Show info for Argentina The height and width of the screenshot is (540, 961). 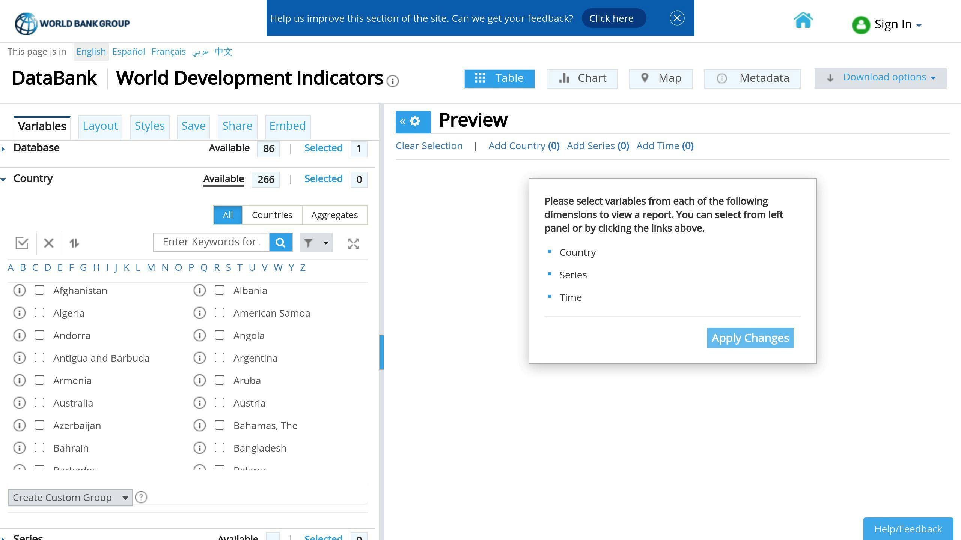point(200,358)
